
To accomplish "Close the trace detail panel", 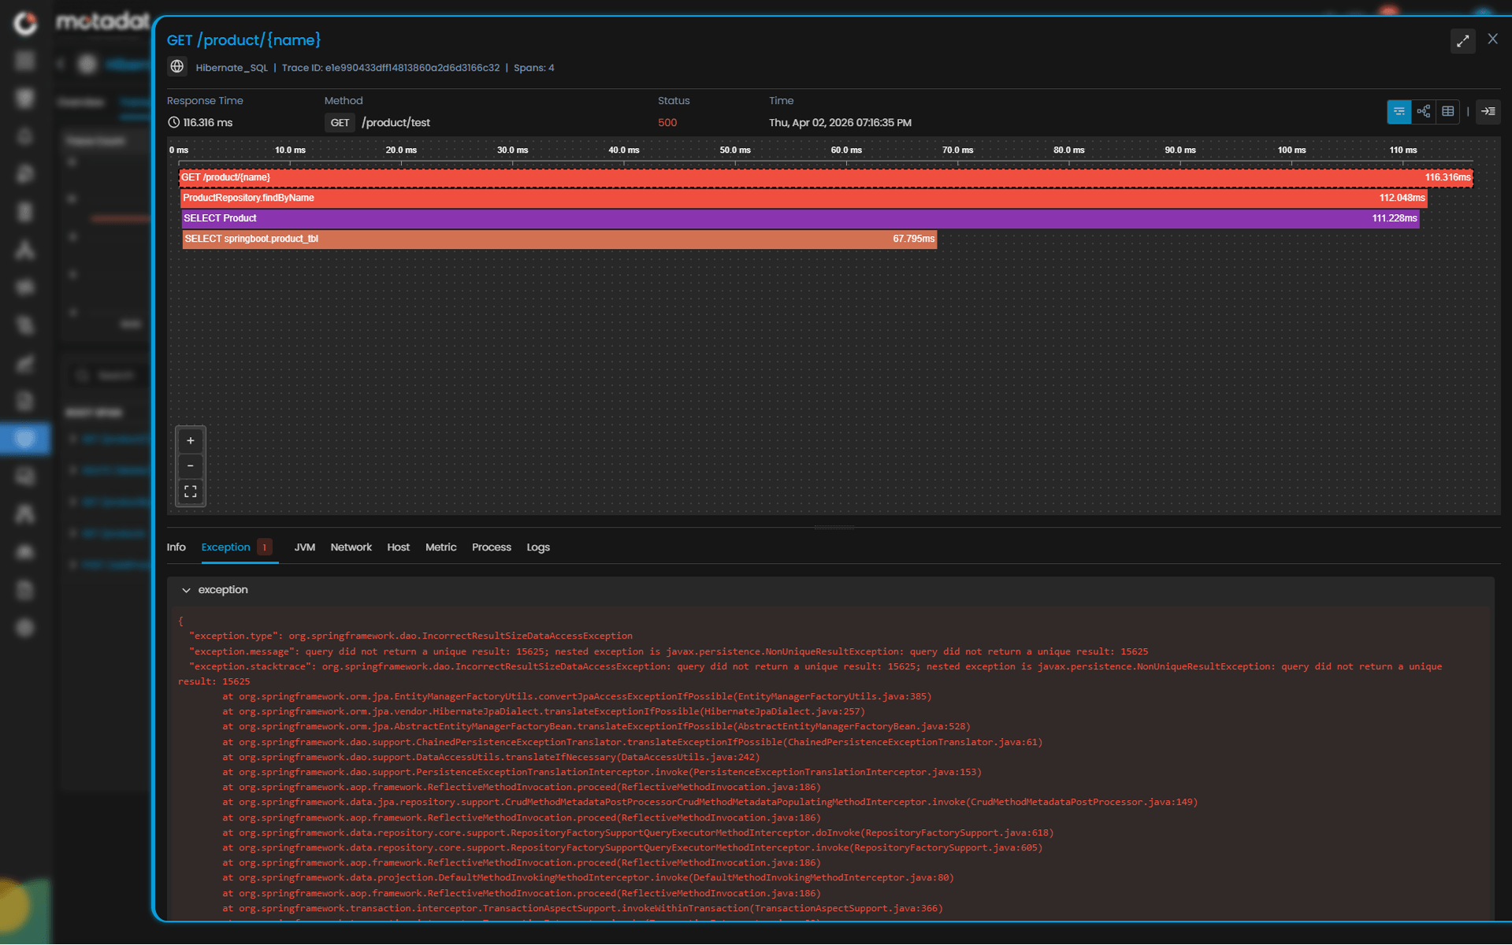I will pos(1492,39).
